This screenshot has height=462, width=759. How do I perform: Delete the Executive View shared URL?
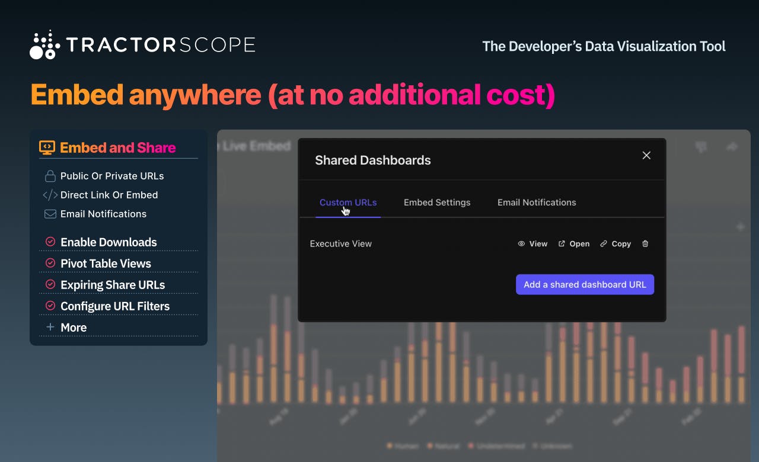pos(645,243)
